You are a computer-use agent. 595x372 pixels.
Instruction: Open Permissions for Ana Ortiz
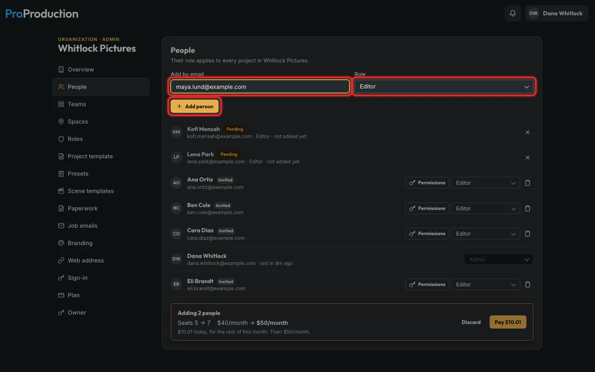427,183
